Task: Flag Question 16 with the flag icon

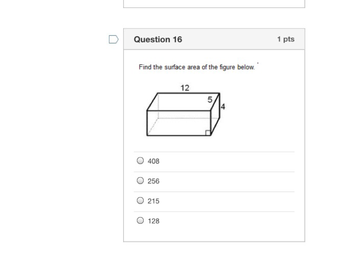Action: [x=114, y=40]
